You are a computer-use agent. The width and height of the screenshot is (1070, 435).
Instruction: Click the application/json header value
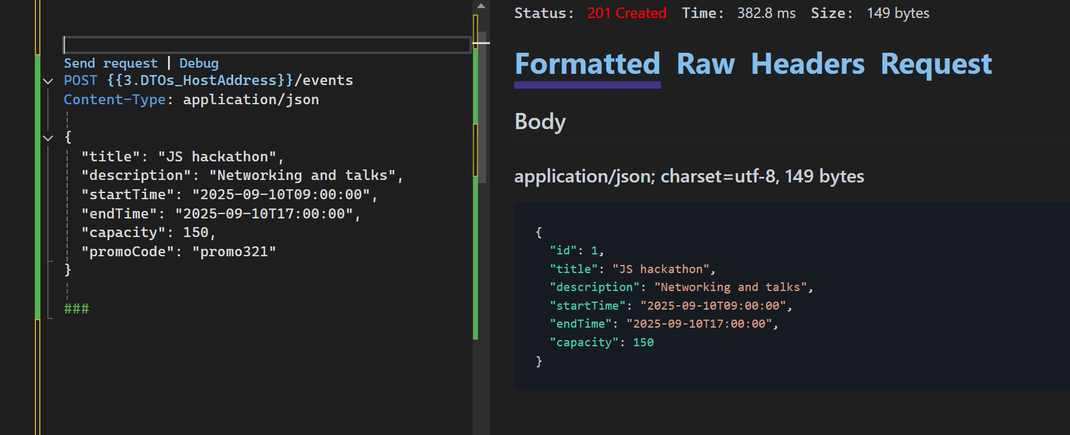pyautogui.click(x=251, y=100)
